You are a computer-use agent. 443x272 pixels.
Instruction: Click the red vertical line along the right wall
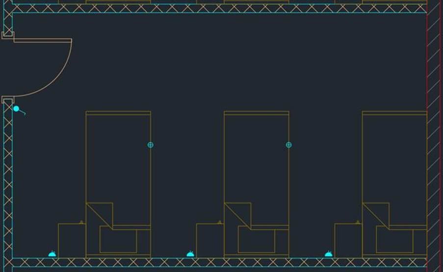click(427, 136)
